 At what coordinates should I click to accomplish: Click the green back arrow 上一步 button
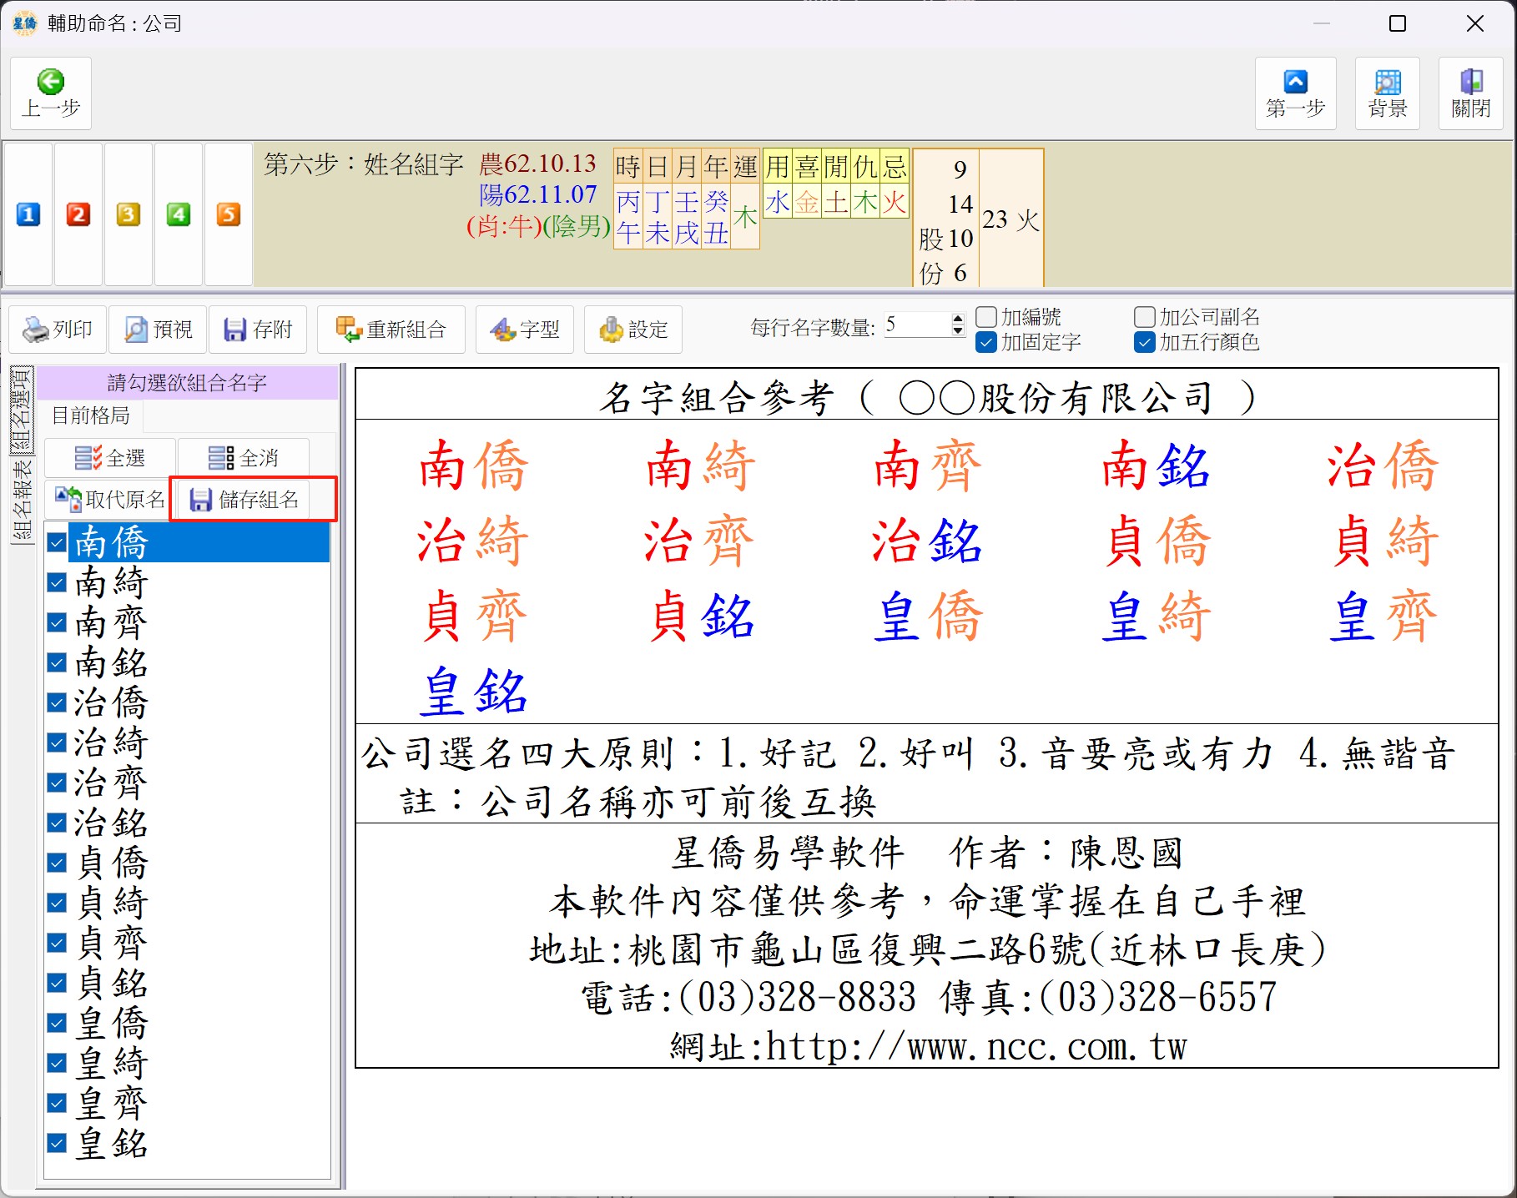(51, 93)
